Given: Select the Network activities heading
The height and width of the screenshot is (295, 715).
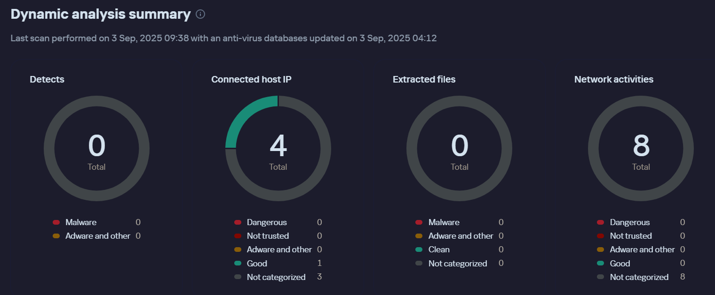Looking at the screenshot, I should (x=613, y=79).
